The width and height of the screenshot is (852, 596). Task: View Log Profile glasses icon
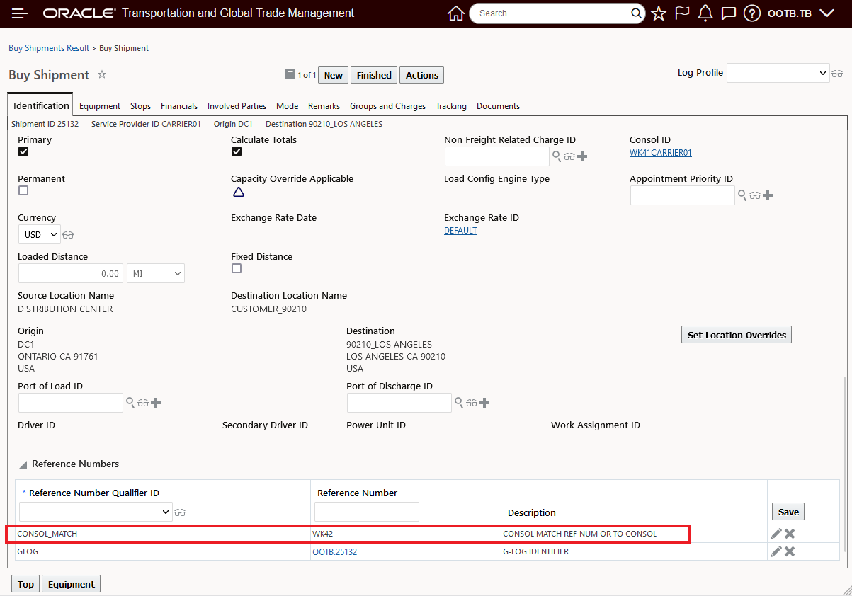pos(837,74)
